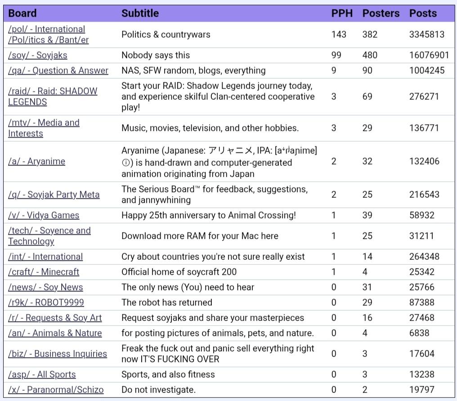The width and height of the screenshot is (457, 401).
Task: Open /biz/ - Business Inquiries board
Action: click(x=58, y=353)
